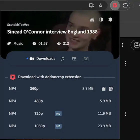Switch to the thumbnail image tab
140x140 pixels.
click(x=74, y=59)
